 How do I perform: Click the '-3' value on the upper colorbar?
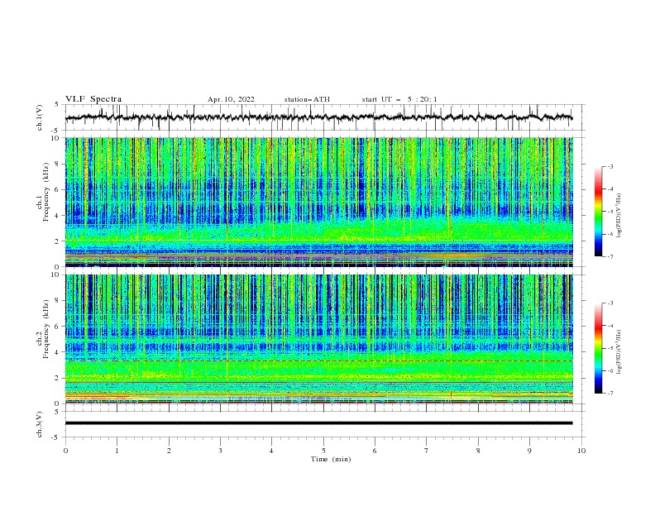click(610, 166)
